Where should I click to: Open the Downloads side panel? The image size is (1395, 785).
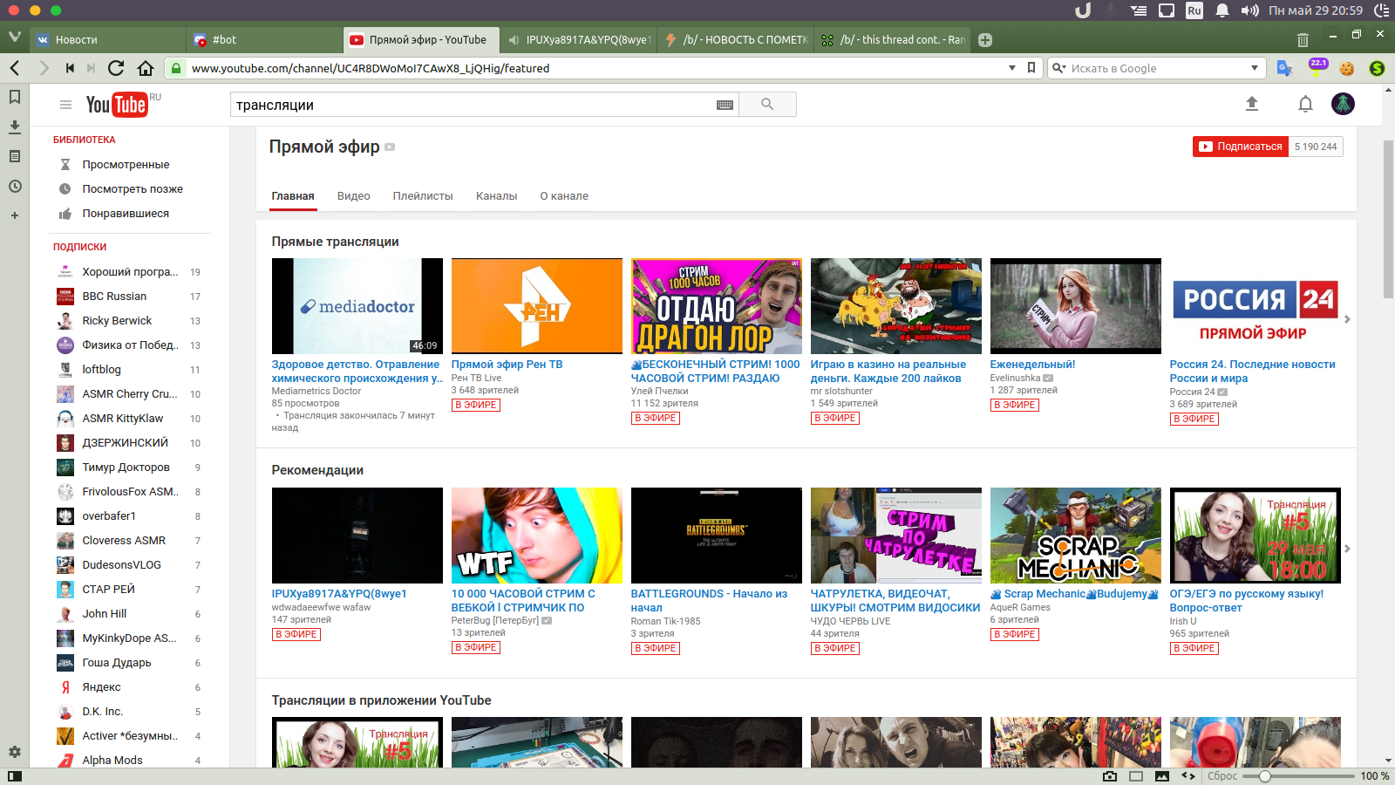coord(15,126)
